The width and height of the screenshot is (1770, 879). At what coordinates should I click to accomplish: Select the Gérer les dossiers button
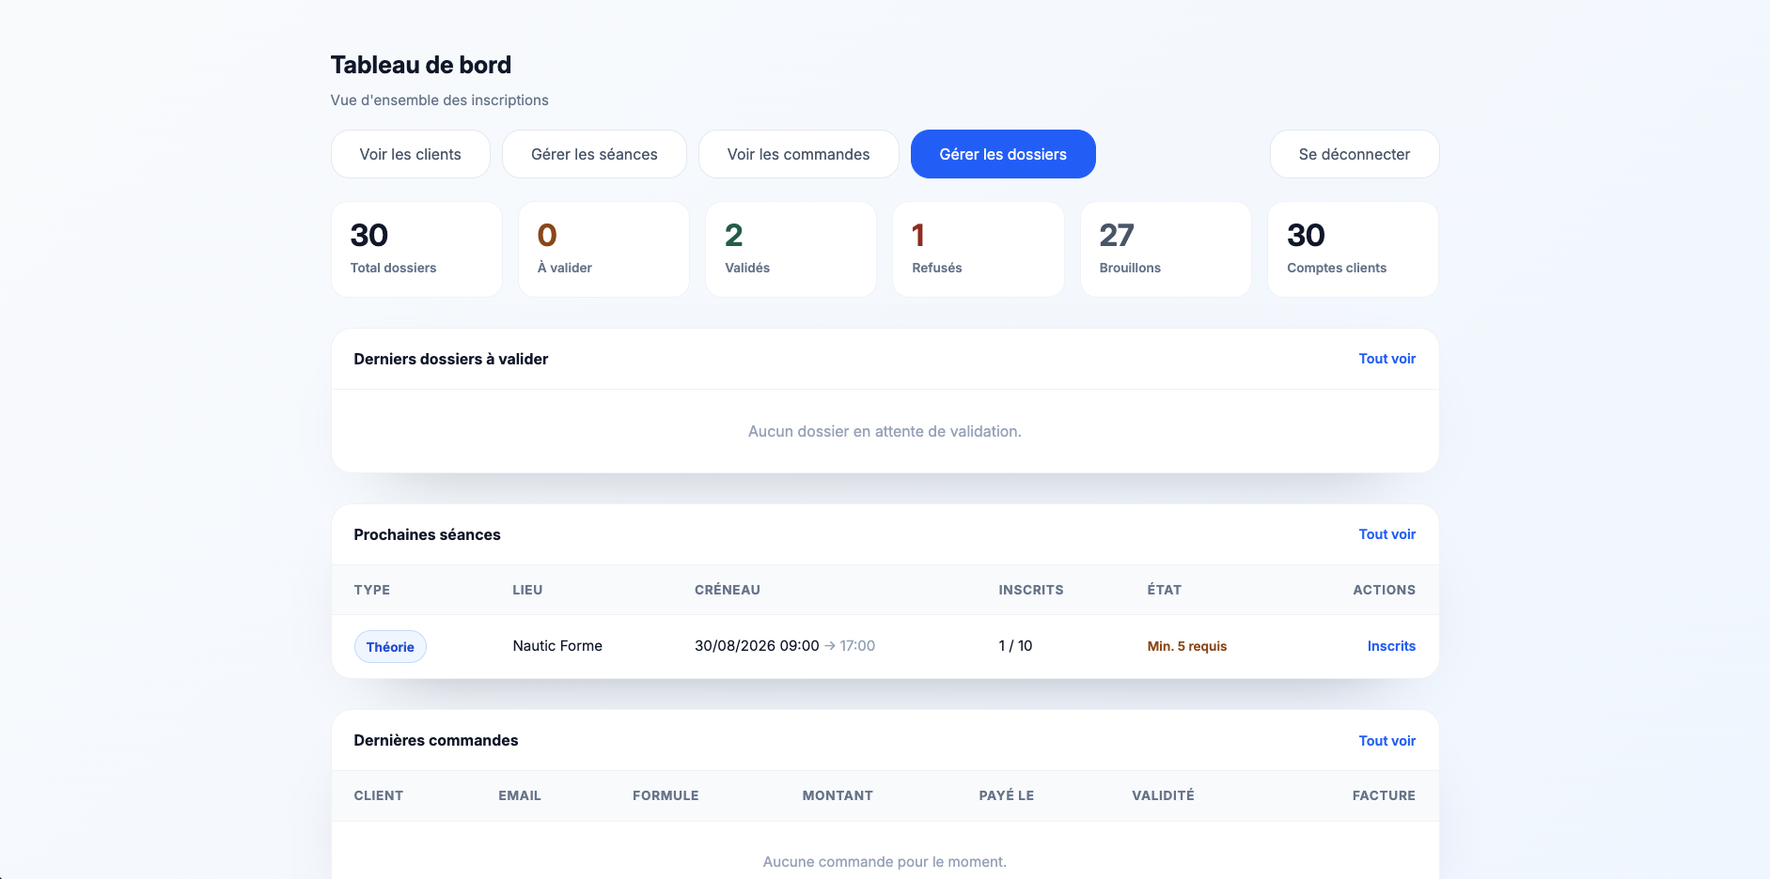pos(1003,154)
